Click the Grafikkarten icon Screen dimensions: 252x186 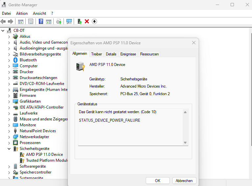[x=15, y=101]
